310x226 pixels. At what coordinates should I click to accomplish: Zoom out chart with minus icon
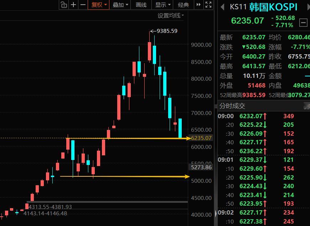(x=83, y=5)
